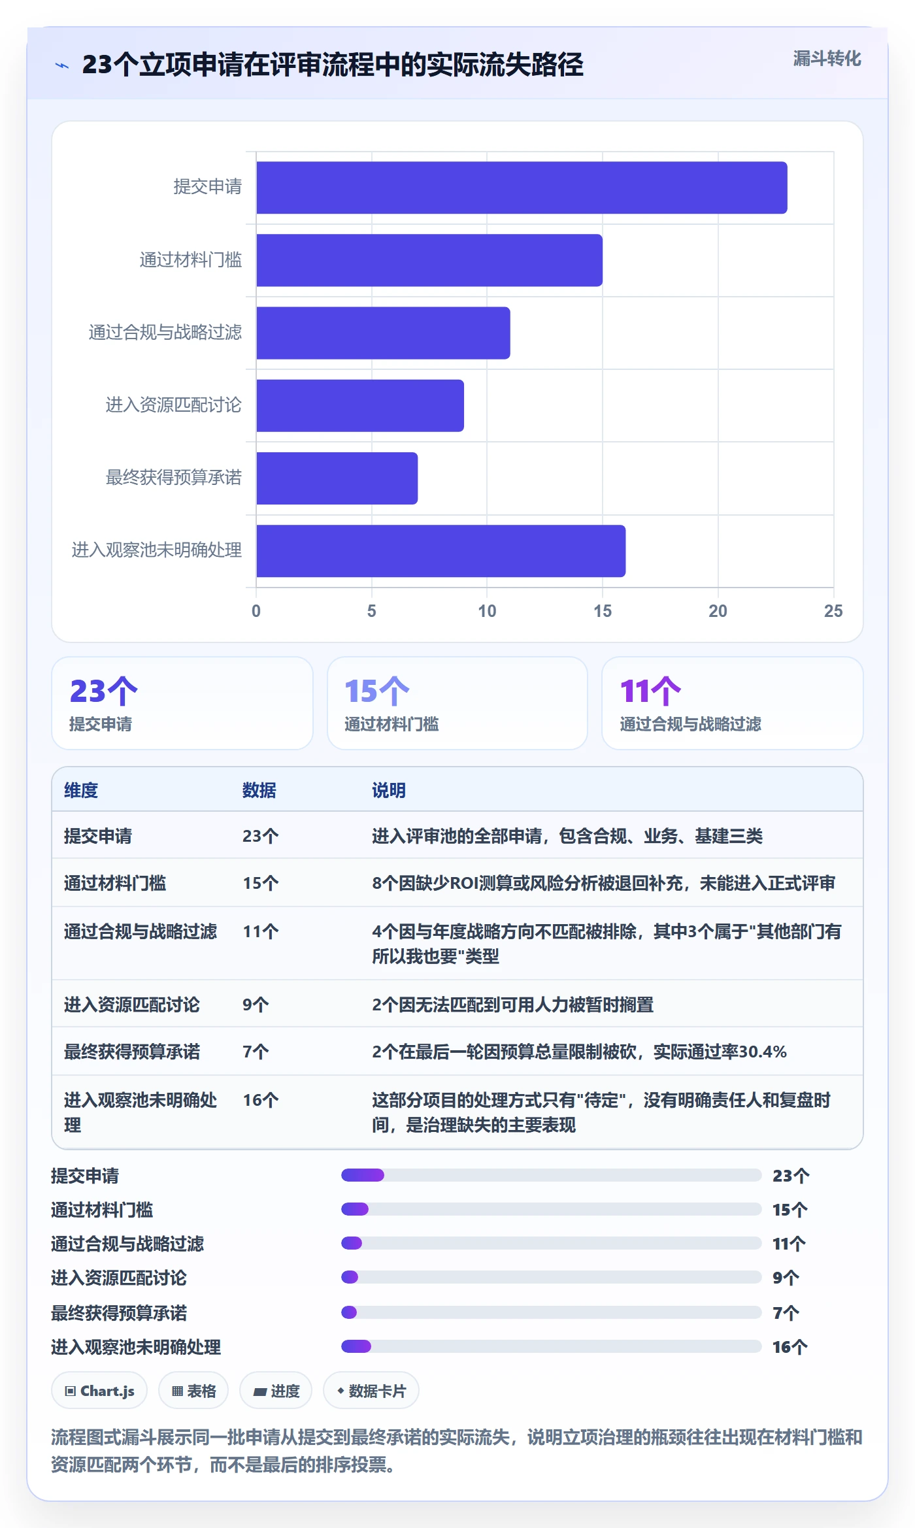
Task: Click the 最终获得预算承诺 progress bar
Action: tap(551, 1312)
